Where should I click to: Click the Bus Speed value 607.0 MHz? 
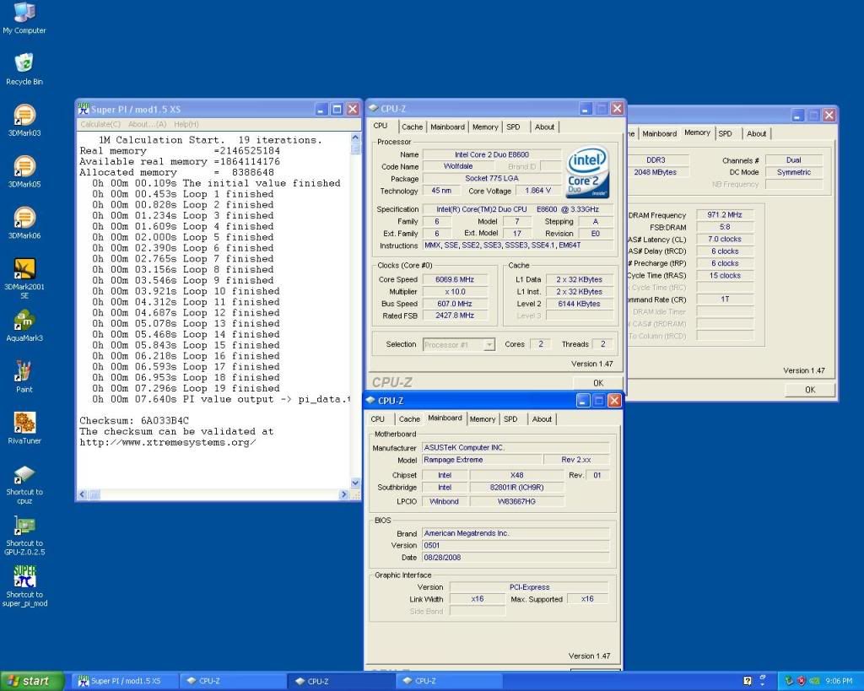[x=455, y=304]
